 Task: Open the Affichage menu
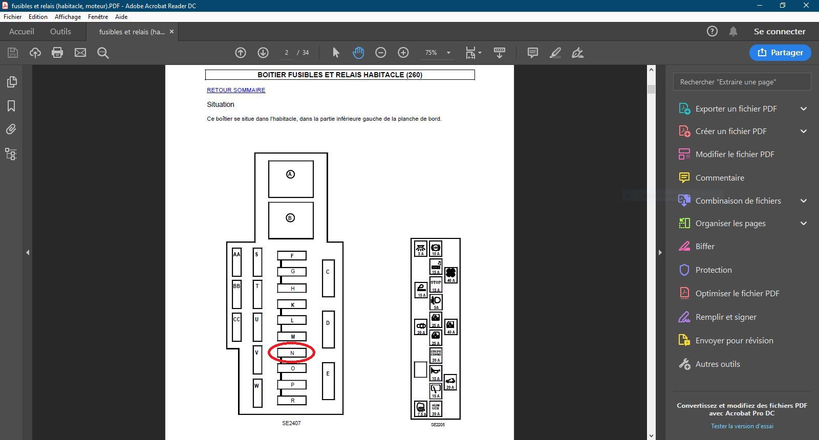[68, 16]
